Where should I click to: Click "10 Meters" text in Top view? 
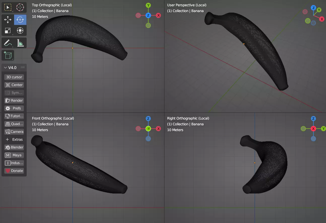[40, 17]
